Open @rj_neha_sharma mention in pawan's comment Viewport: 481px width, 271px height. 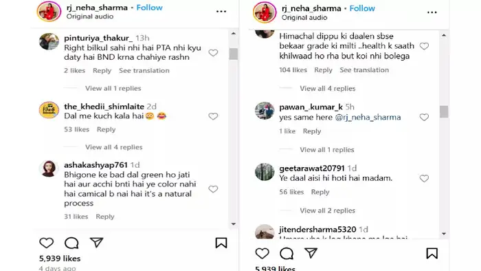point(368,117)
